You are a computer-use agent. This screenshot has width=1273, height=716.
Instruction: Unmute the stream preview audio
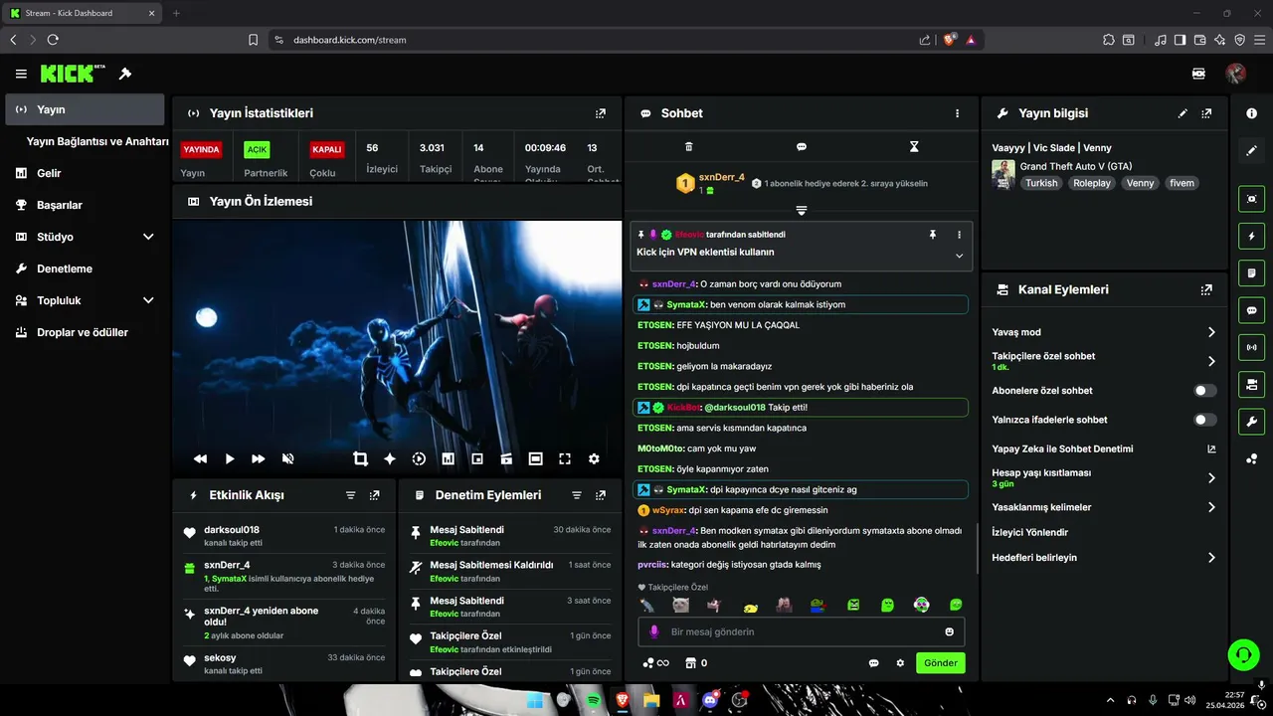(287, 458)
